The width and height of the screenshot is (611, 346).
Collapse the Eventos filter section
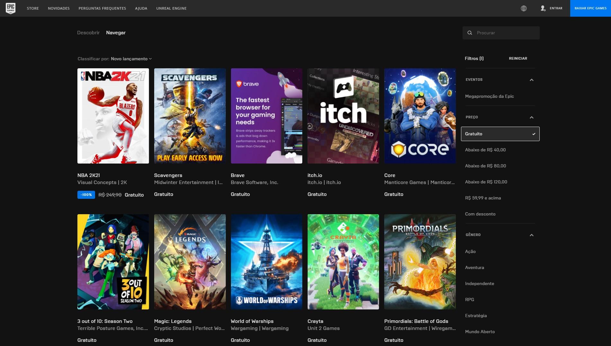click(531, 80)
